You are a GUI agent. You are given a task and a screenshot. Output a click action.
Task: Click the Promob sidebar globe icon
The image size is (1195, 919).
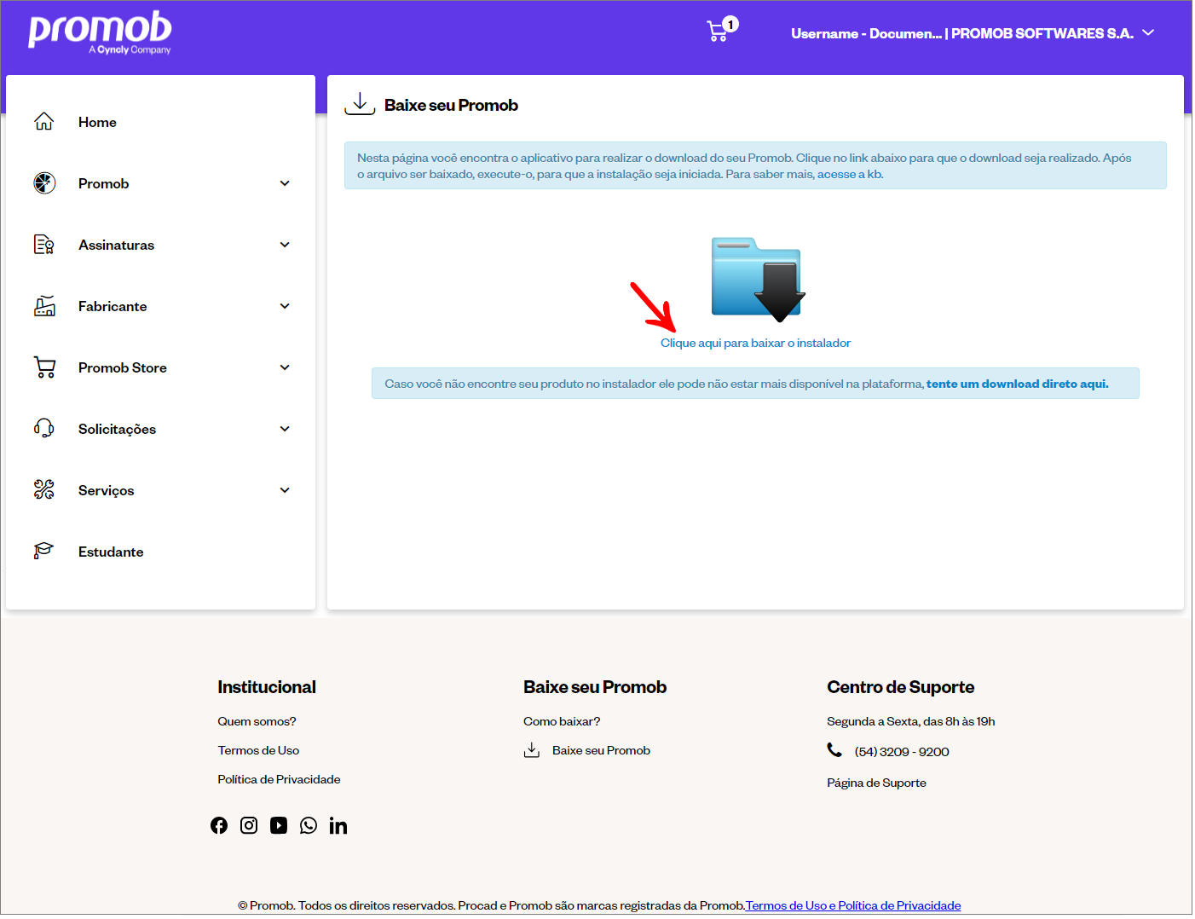coord(44,183)
